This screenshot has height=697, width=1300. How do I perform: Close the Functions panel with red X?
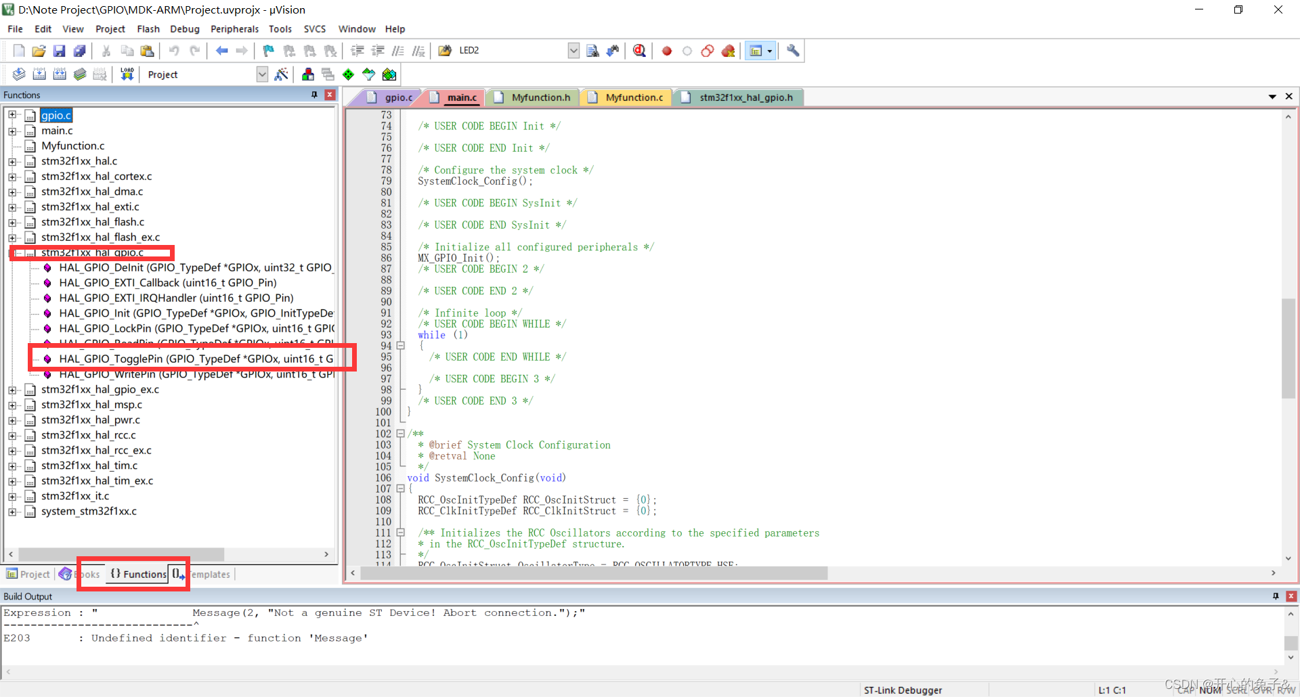[x=330, y=95]
